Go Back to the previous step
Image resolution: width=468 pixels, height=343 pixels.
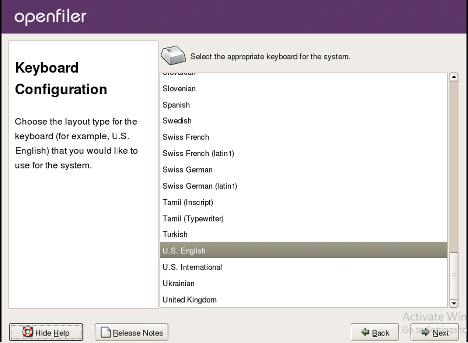374,332
